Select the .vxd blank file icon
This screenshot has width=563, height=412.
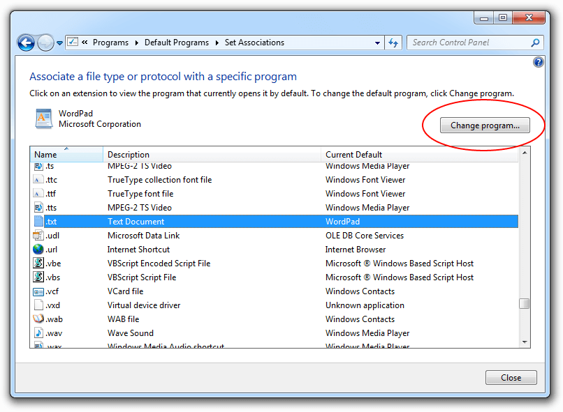[38, 305]
